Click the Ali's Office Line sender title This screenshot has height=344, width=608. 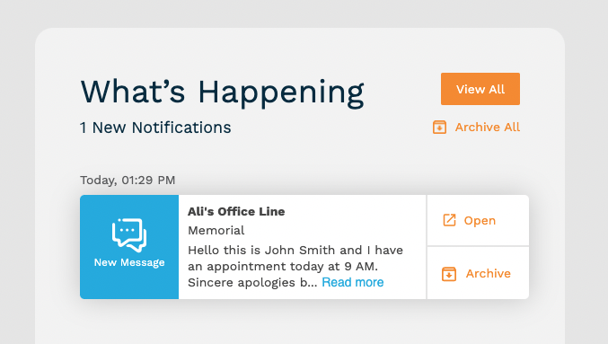[x=236, y=211]
